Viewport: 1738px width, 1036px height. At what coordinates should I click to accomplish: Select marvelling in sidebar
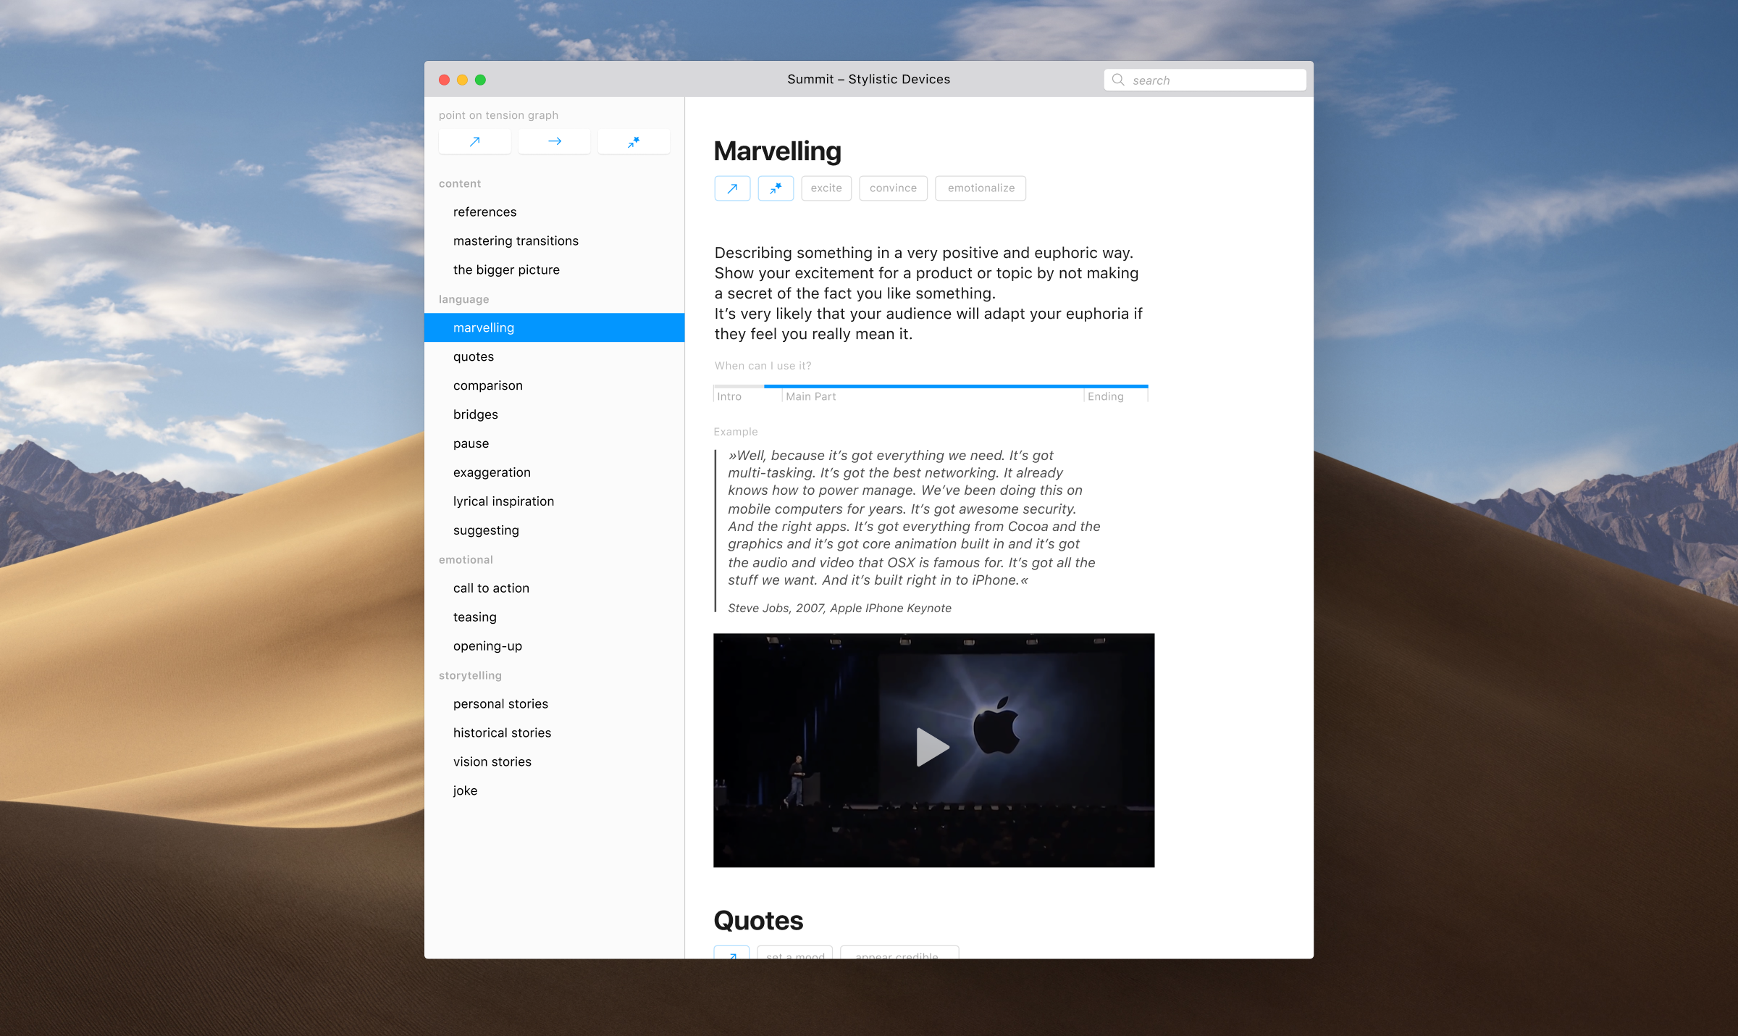(x=554, y=327)
